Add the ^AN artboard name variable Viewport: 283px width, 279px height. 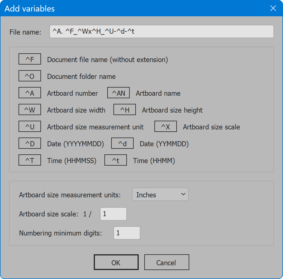pyautogui.click(x=118, y=93)
